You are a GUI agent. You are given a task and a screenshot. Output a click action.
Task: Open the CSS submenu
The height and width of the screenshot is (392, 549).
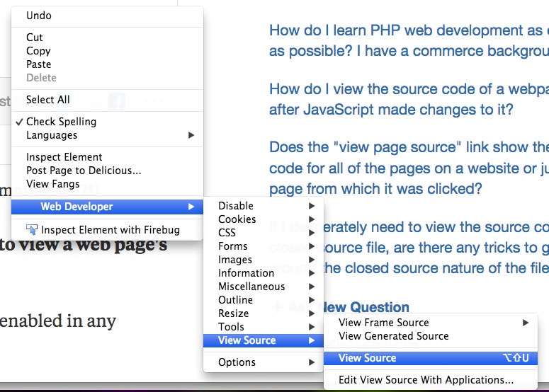click(264, 233)
